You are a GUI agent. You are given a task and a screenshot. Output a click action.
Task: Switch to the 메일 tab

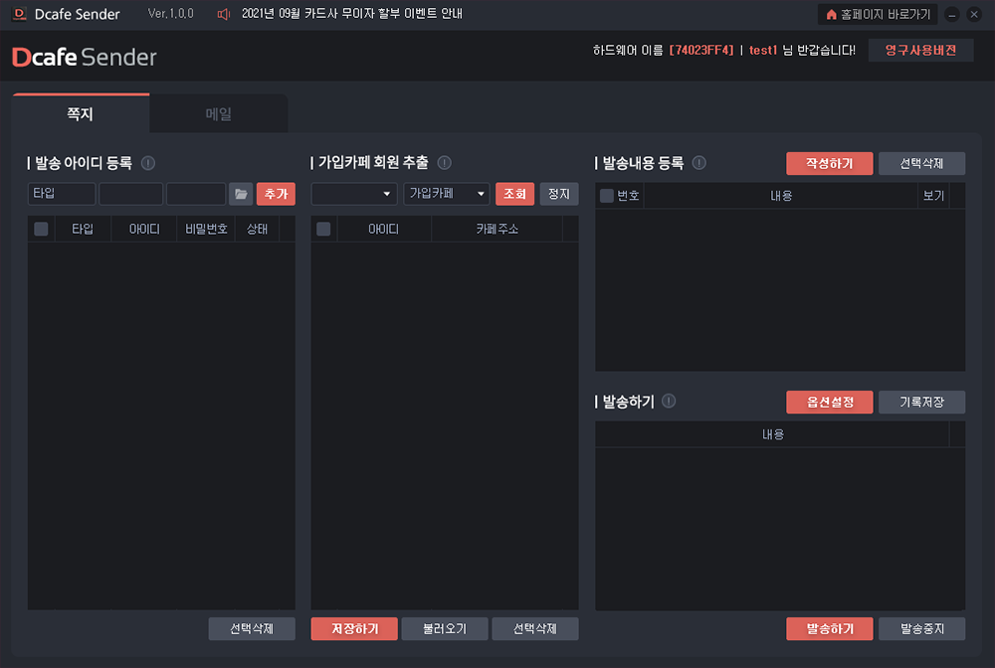click(x=218, y=114)
